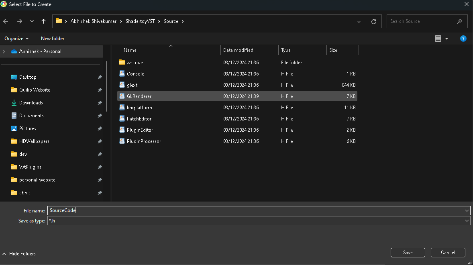473x265 pixels.
Task: Open Pictures in the sidebar
Action: [27, 128]
